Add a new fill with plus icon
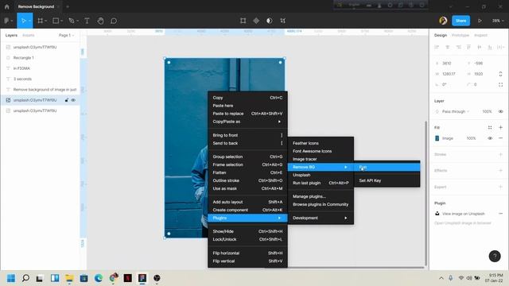509x286 pixels. coord(500,128)
